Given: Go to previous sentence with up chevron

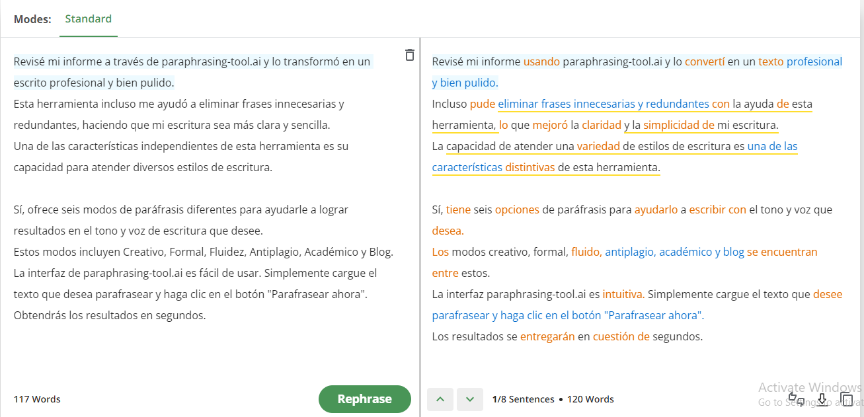Looking at the screenshot, I should coord(440,399).
